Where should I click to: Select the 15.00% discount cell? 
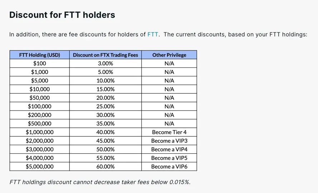tap(106, 89)
